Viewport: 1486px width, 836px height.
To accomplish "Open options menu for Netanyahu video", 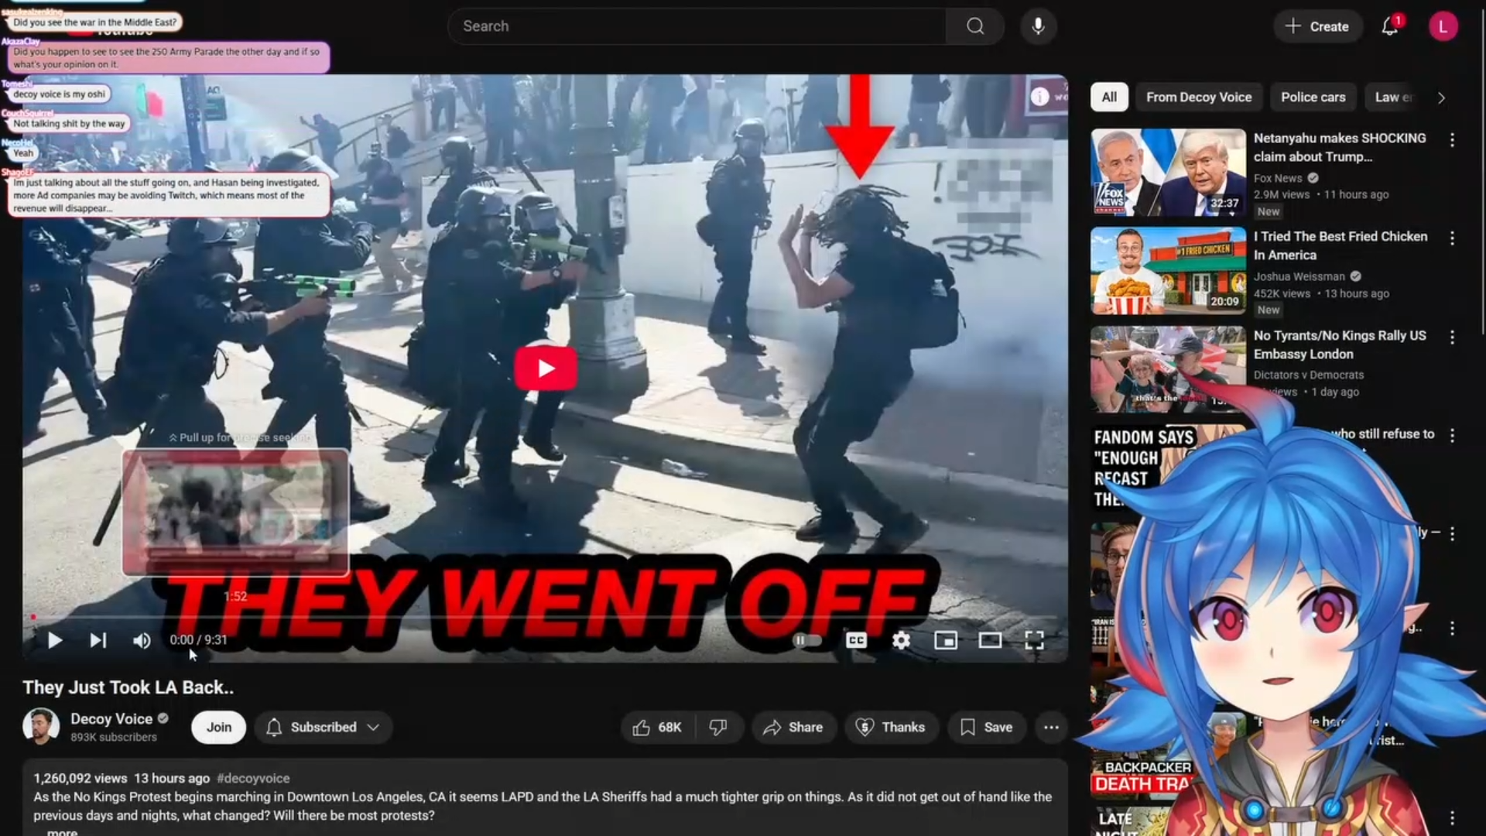I will (x=1452, y=140).
